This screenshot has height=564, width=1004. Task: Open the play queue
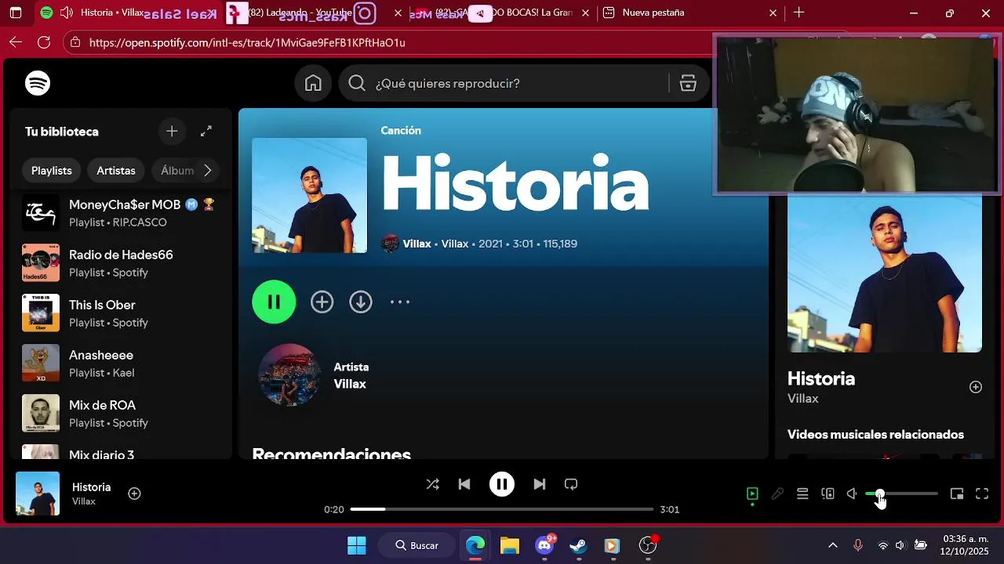802,493
